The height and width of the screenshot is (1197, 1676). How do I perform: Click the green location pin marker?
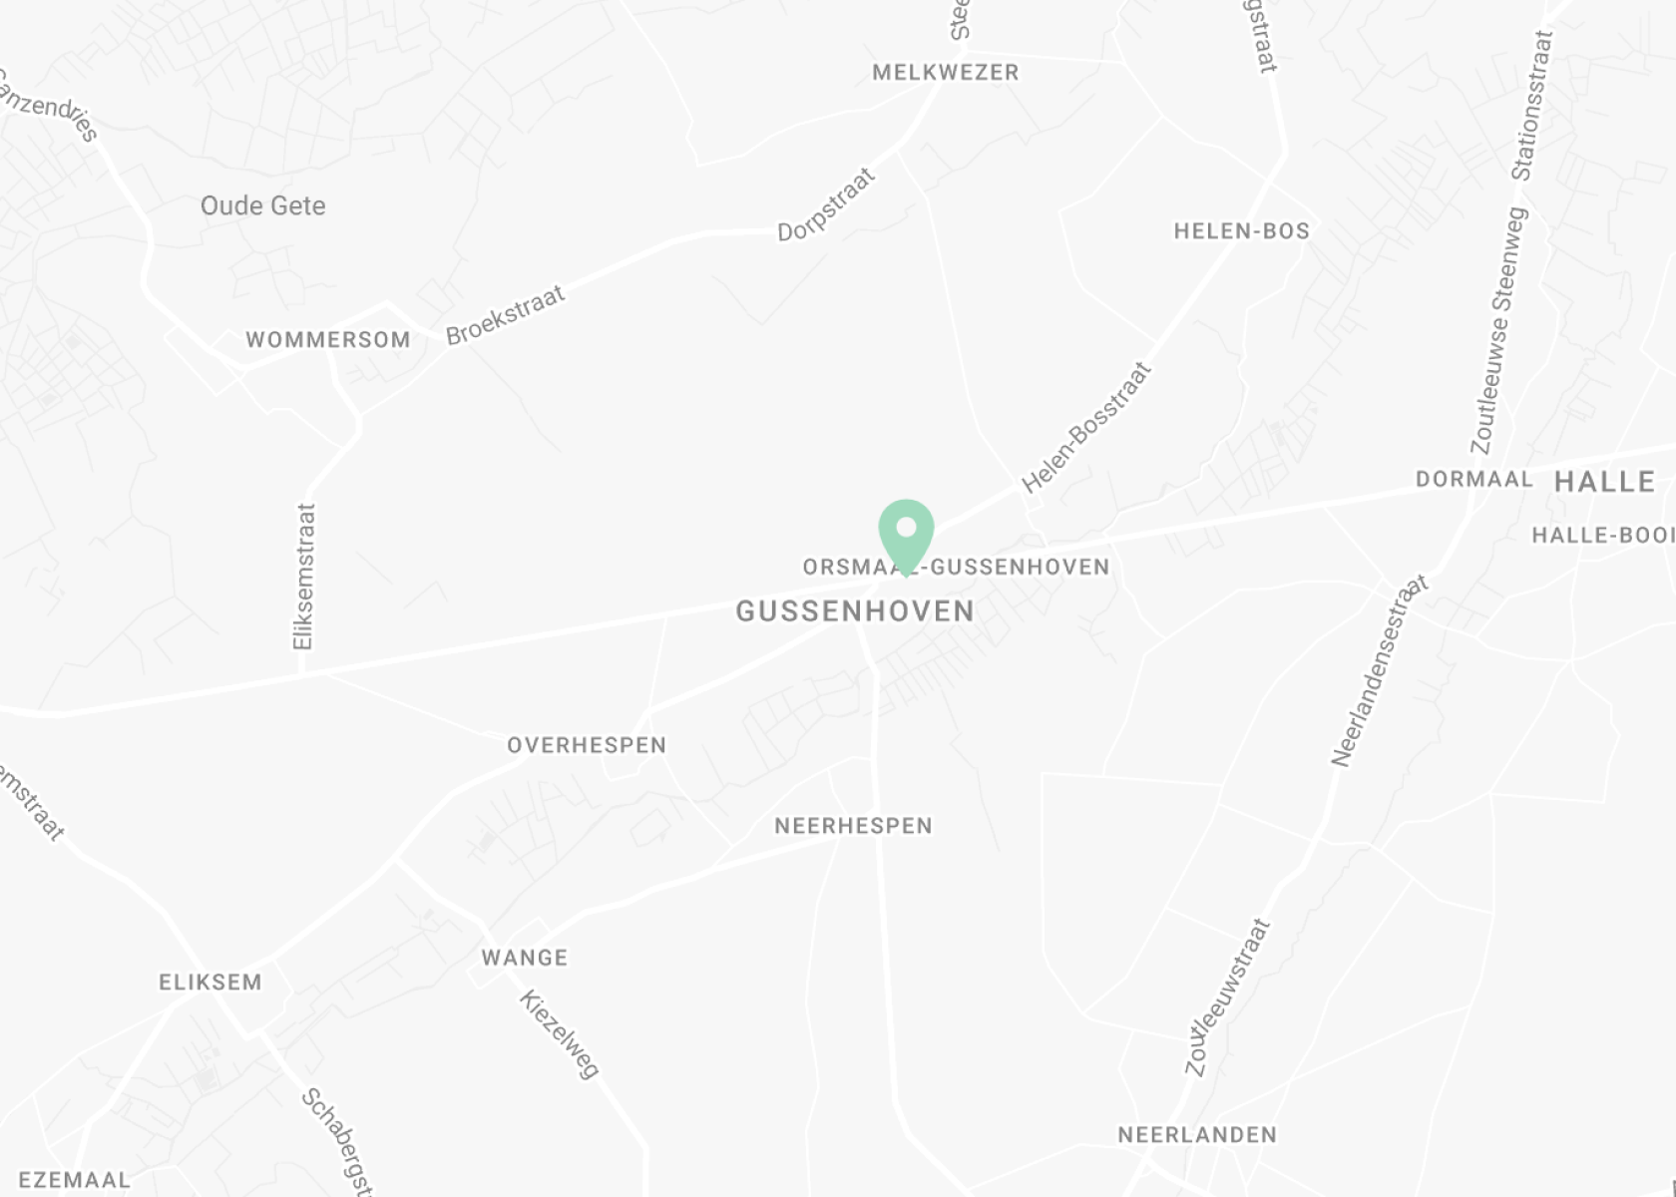coord(906,538)
